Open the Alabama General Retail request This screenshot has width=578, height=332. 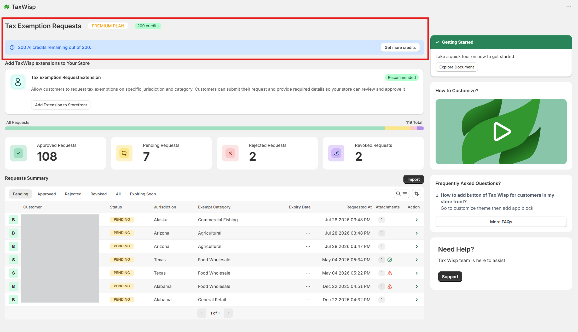point(417,300)
